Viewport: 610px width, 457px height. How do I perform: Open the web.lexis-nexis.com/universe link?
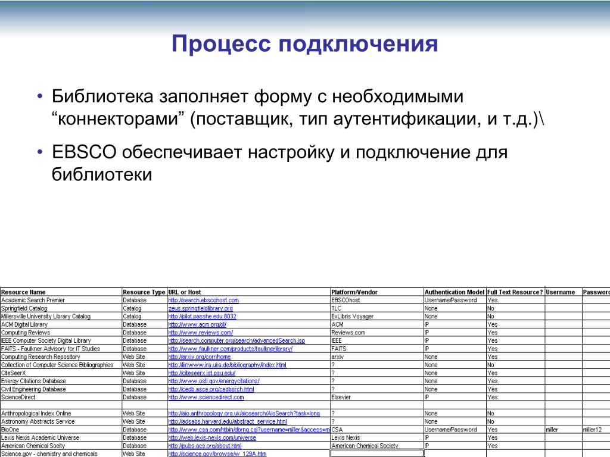[x=212, y=437]
